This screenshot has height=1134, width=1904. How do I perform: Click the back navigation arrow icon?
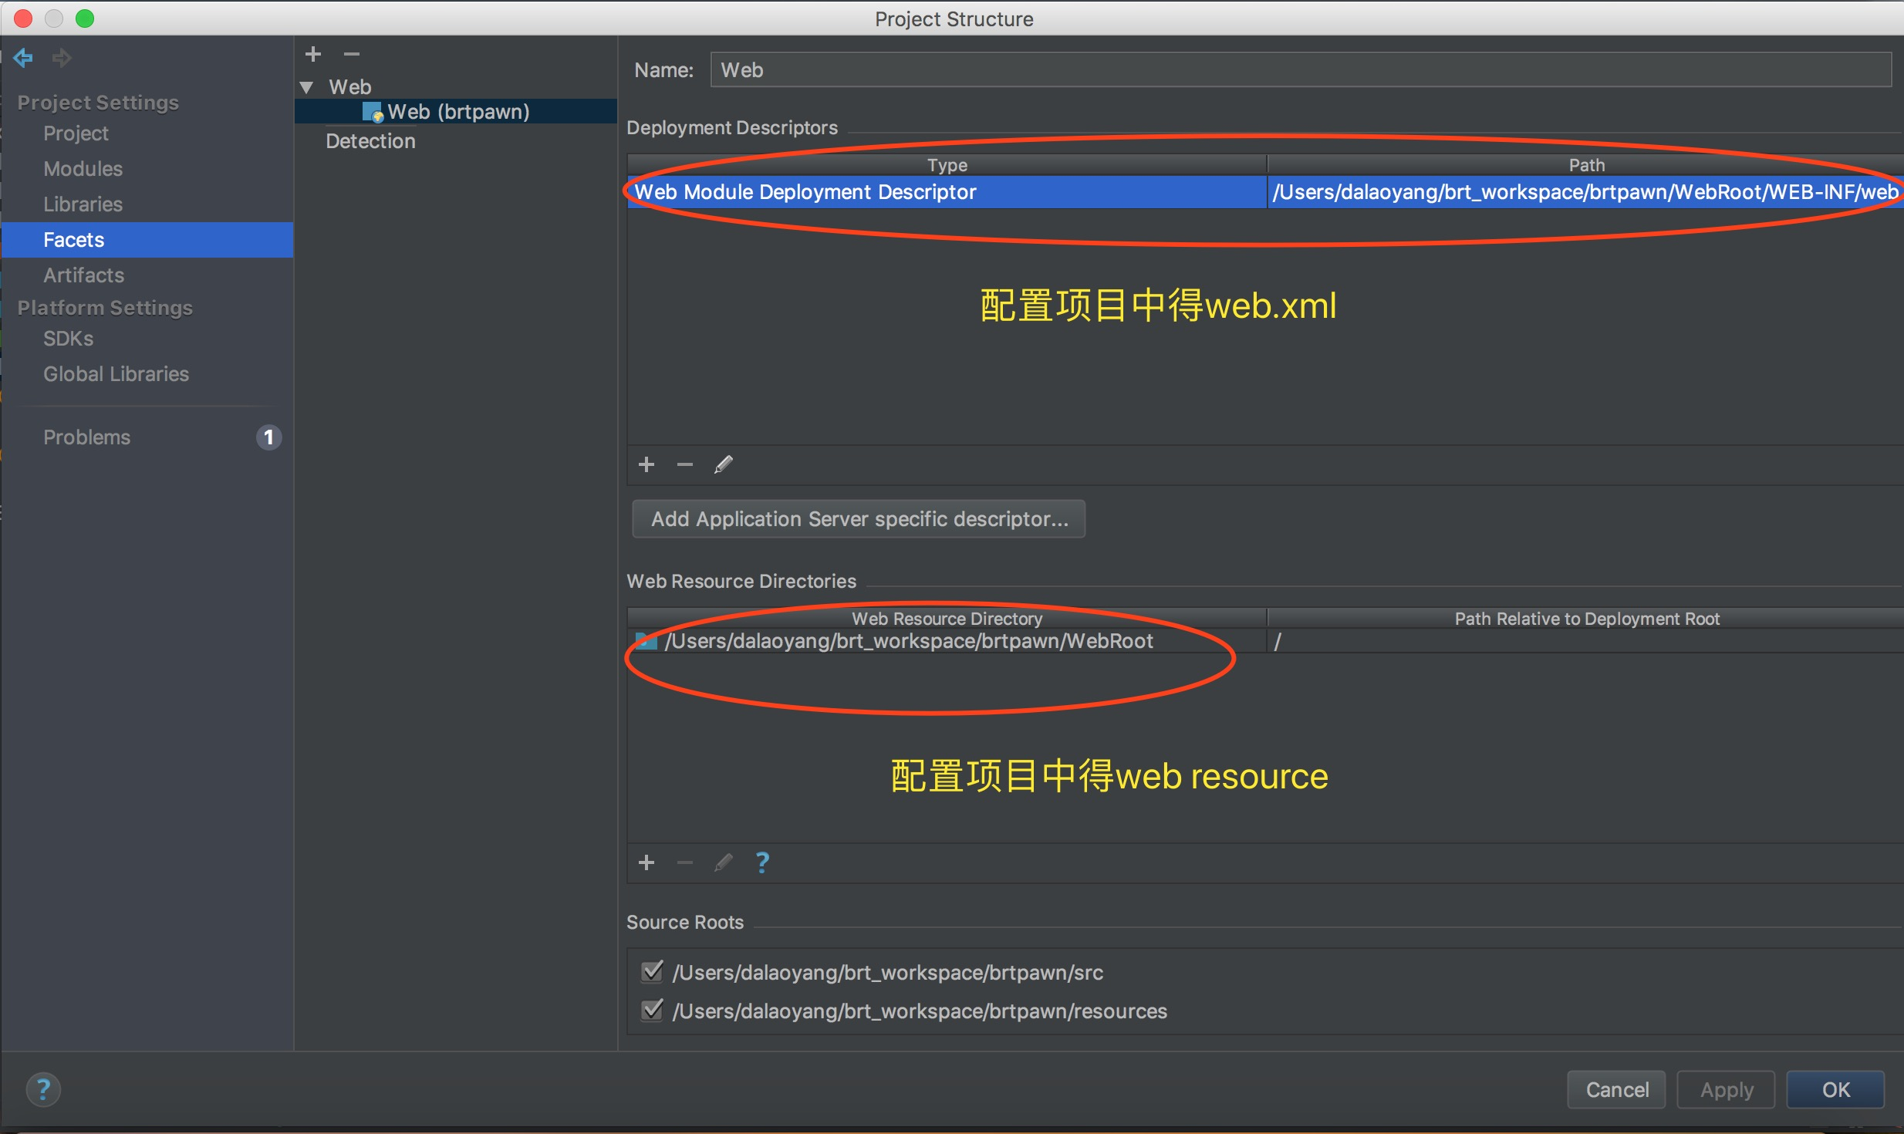pos(23,57)
